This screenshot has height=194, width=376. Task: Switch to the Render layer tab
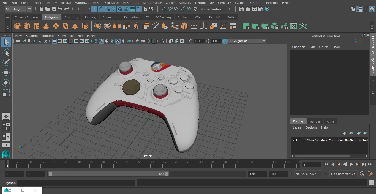[315, 121]
